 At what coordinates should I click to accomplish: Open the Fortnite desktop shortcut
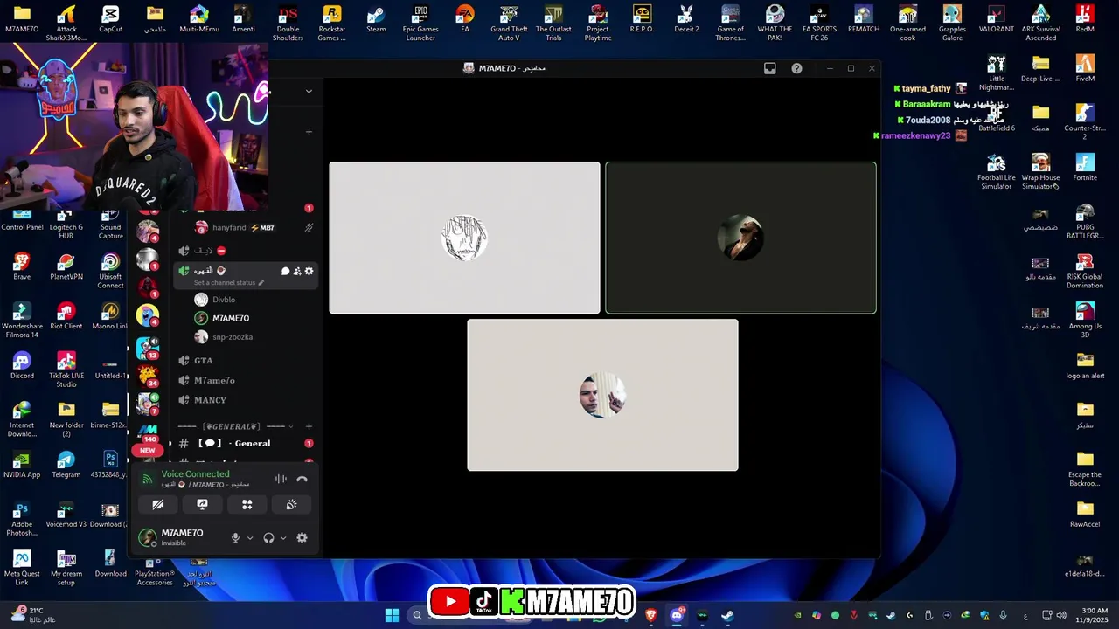[1085, 168]
